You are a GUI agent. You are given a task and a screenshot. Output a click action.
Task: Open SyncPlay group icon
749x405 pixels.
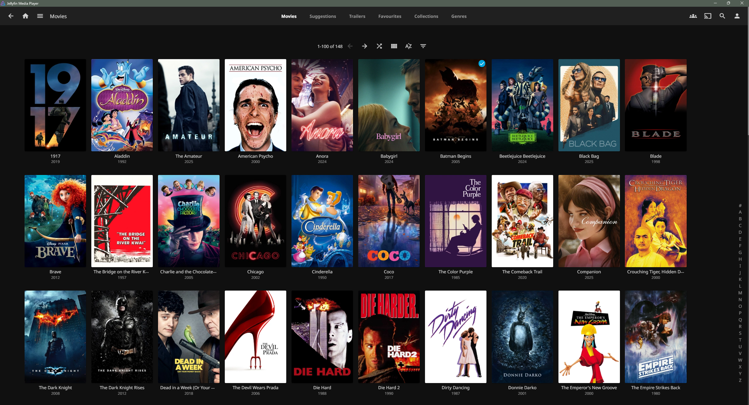click(x=693, y=16)
